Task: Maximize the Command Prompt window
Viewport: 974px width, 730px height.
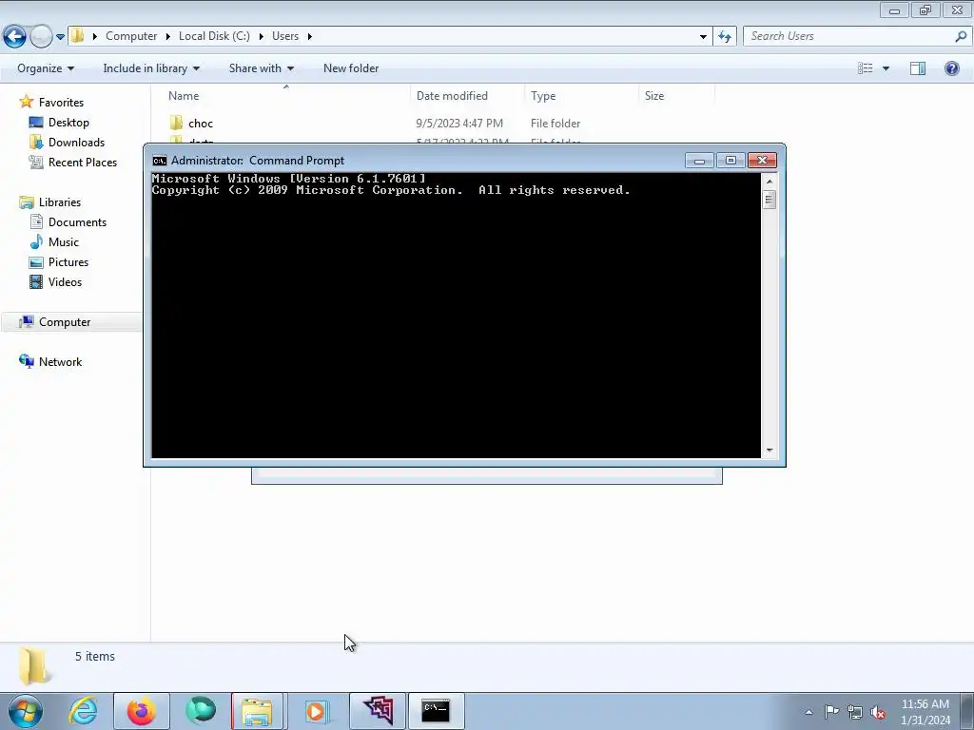Action: coord(730,161)
